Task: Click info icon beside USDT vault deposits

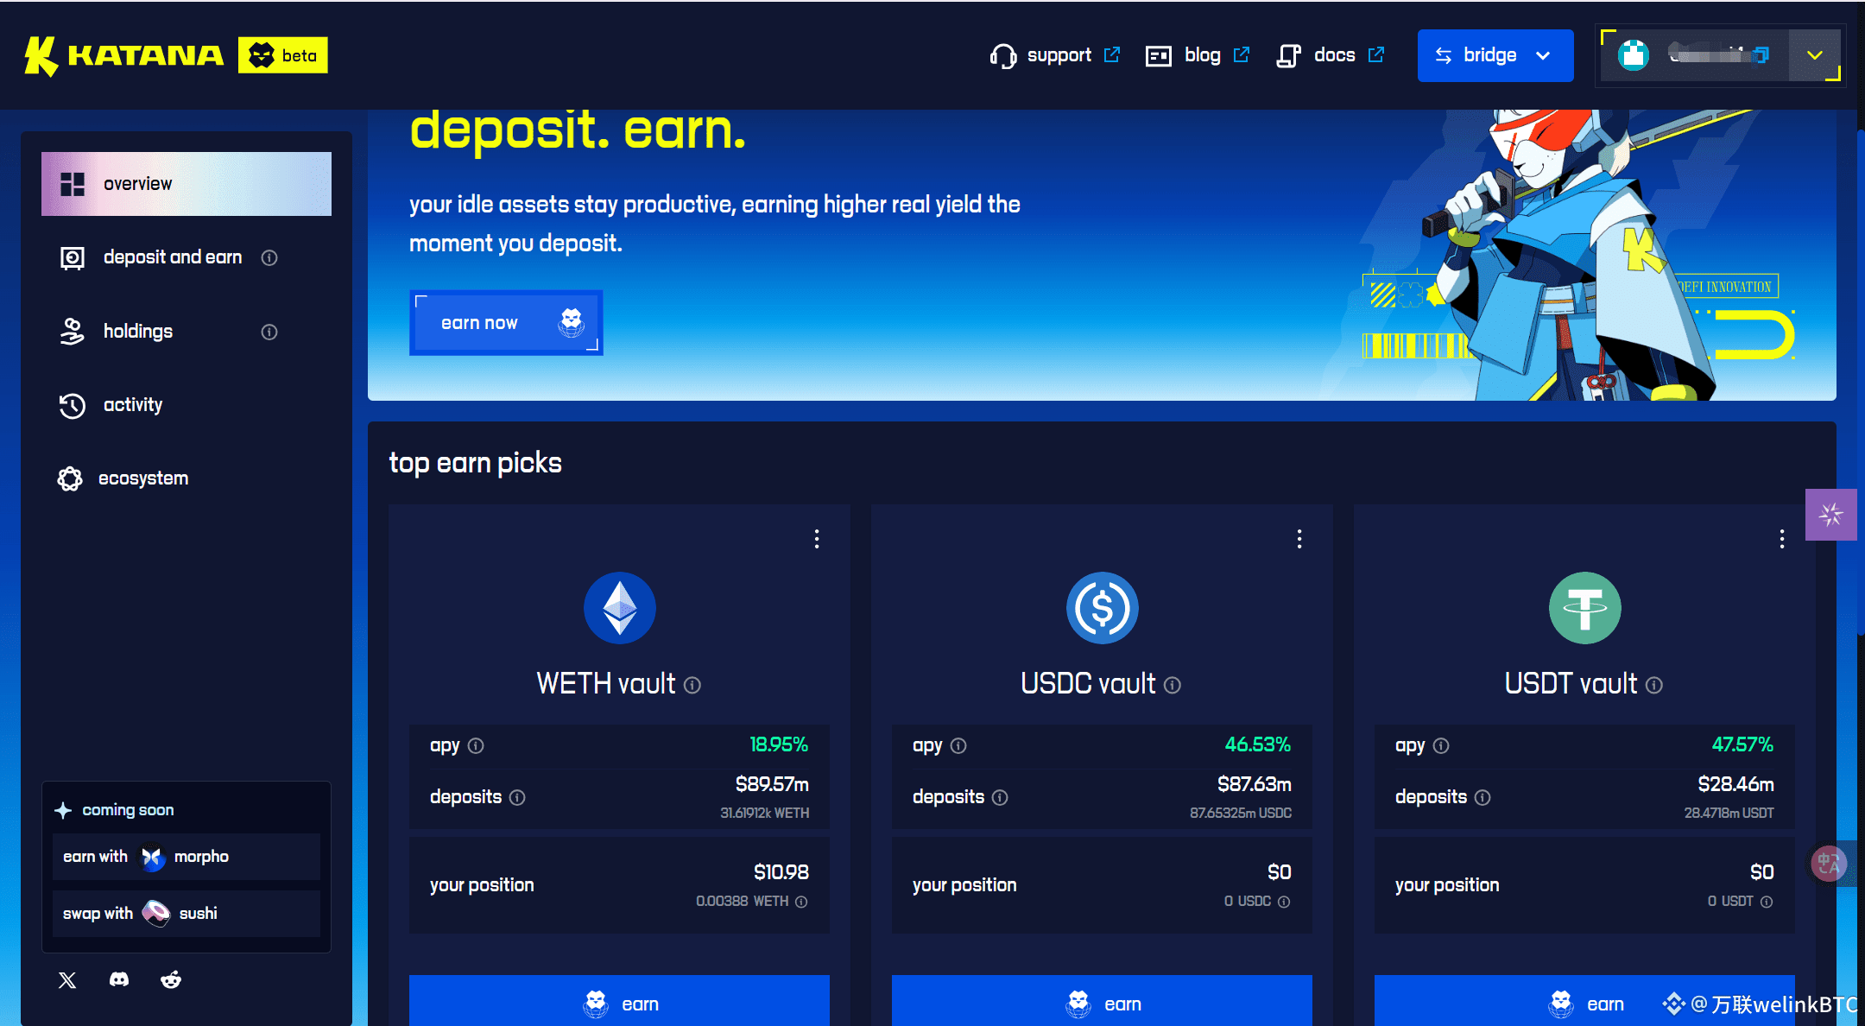Action: pyautogui.click(x=1483, y=797)
